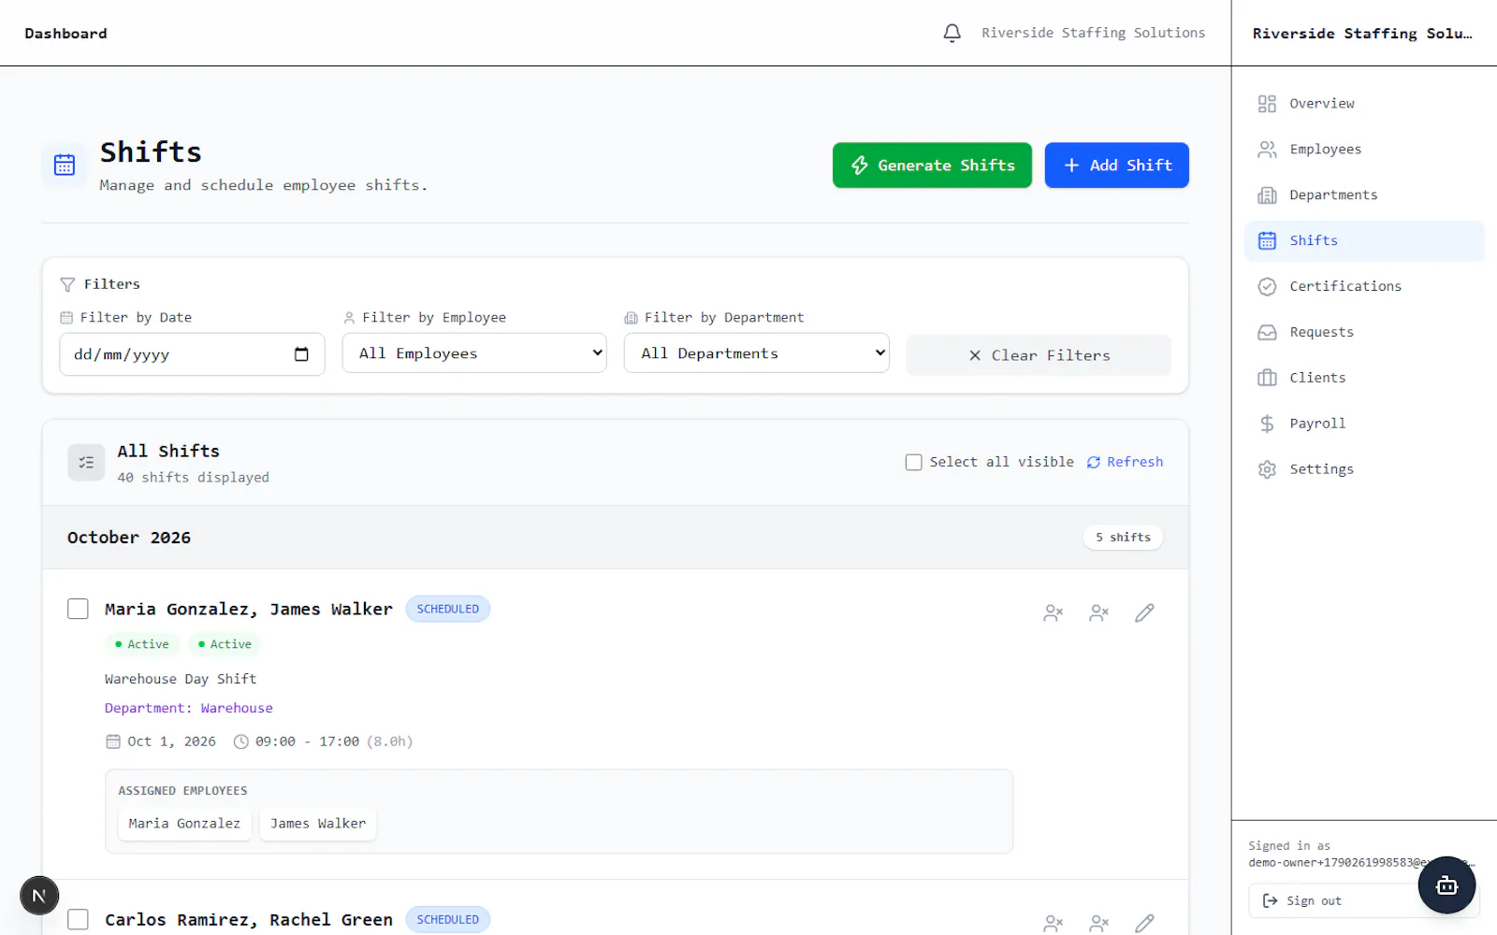
Task: Navigate to Departments in sidebar
Action: (x=1363, y=195)
